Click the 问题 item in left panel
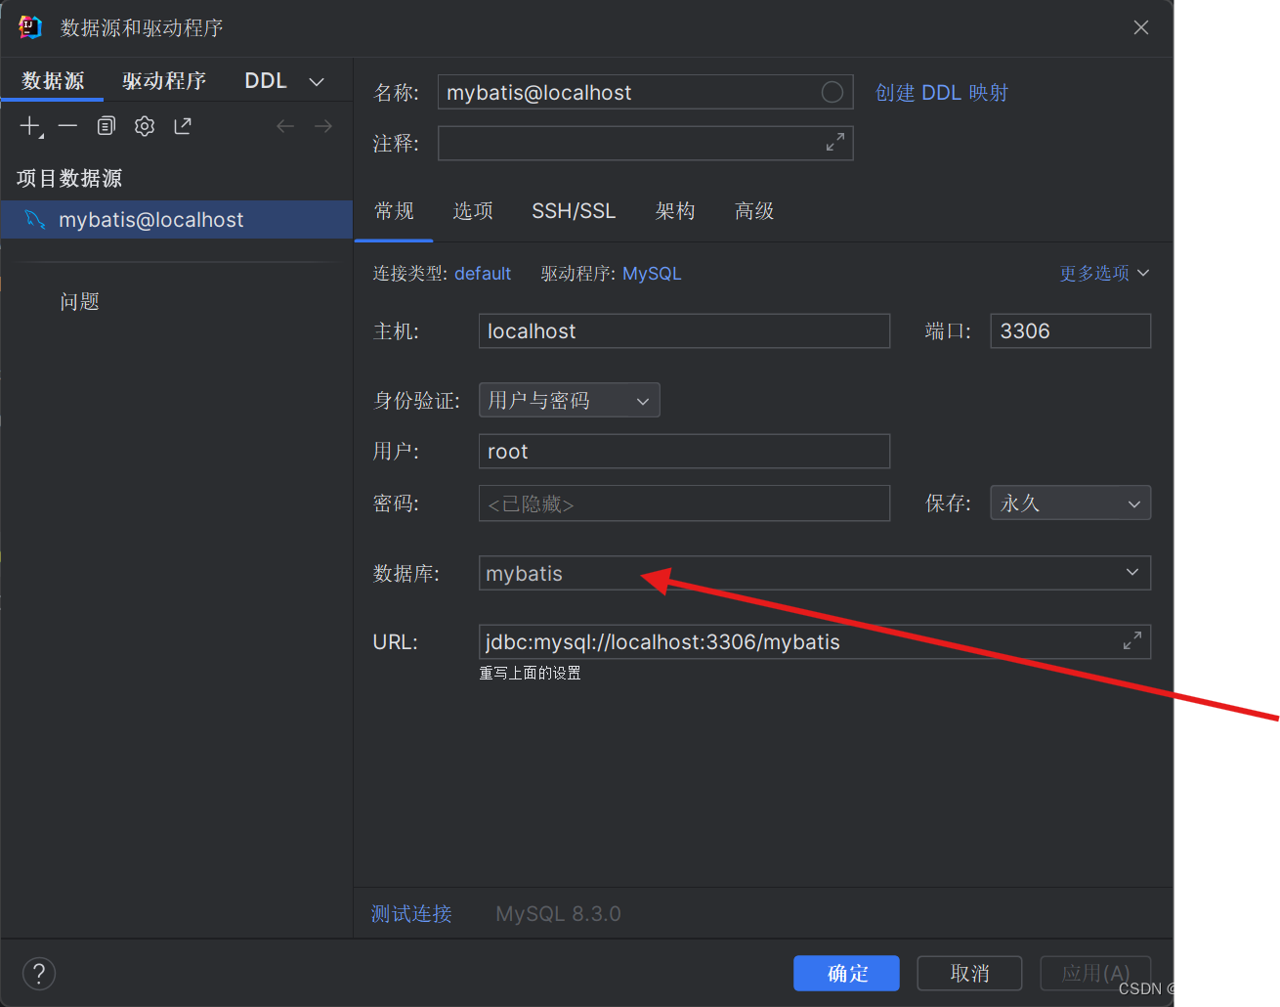The height and width of the screenshot is (1007, 1280). pyautogui.click(x=79, y=301)
